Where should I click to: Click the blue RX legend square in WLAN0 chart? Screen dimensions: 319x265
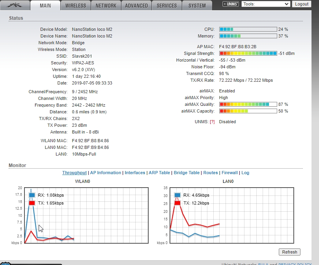32,195
